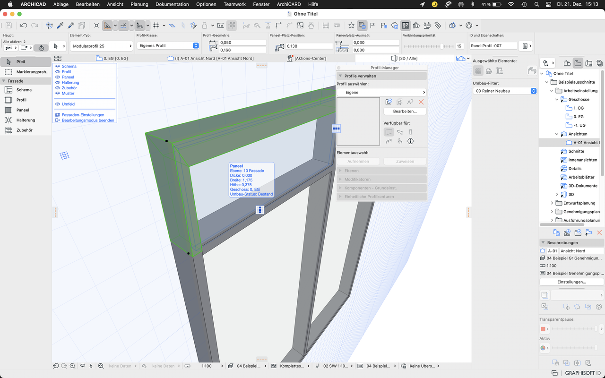Click the flag icon in the toolbar
Screen dimensions: 605x378
click(x=372, y=25)
